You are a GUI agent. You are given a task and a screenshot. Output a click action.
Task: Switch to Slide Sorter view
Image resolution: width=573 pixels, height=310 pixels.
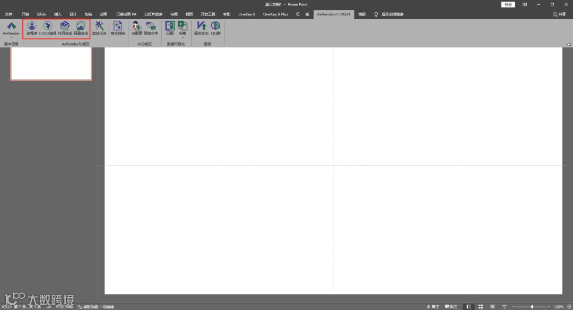[481, 307]
